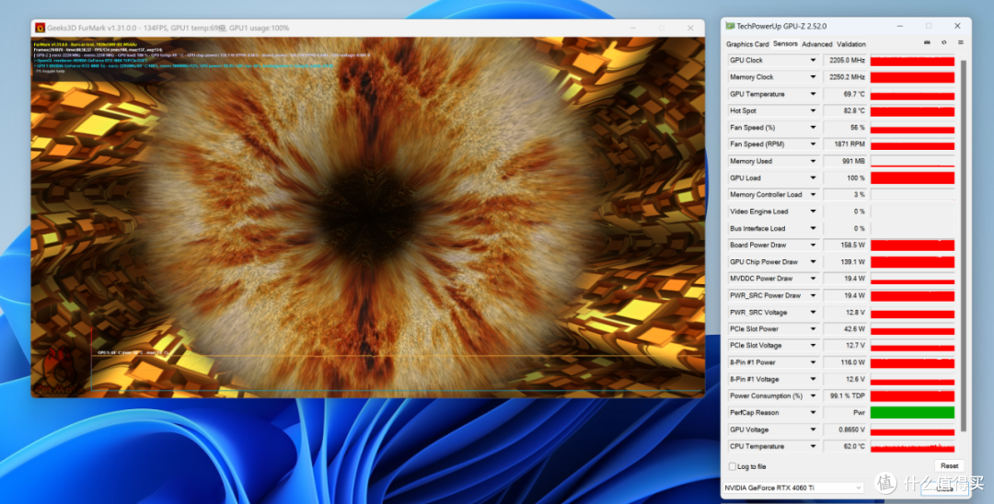The height and width of the screenshot is (504, 994).
Task: Enable the Log to file checkbox
Action: click(x=733, y=466)
